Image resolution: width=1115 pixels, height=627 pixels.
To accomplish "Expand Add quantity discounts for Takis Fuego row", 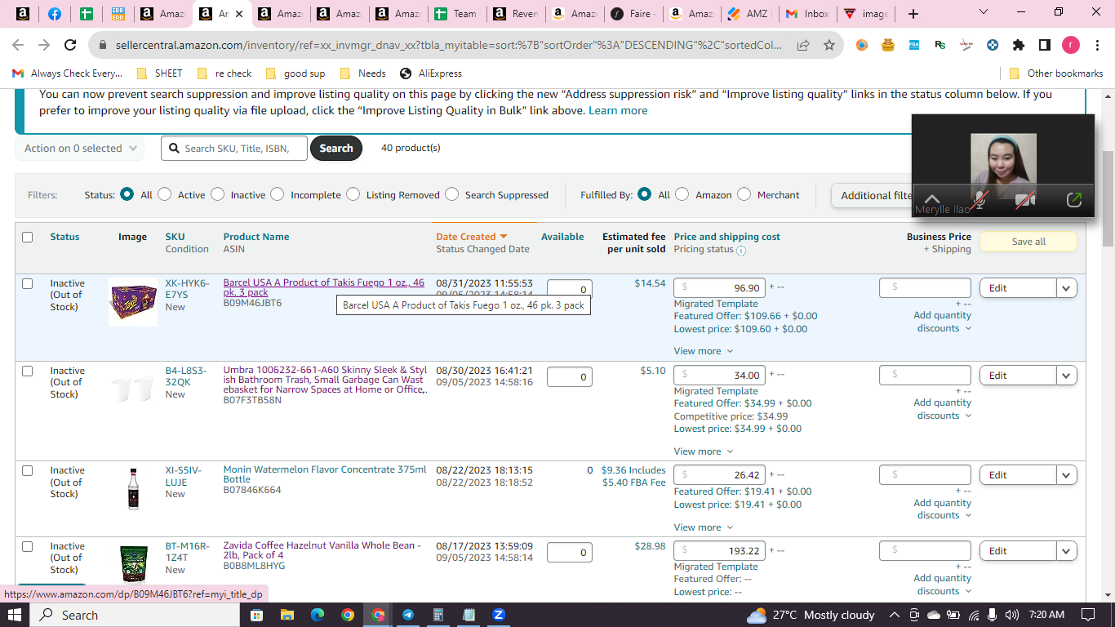I will (x=943, y=322).
